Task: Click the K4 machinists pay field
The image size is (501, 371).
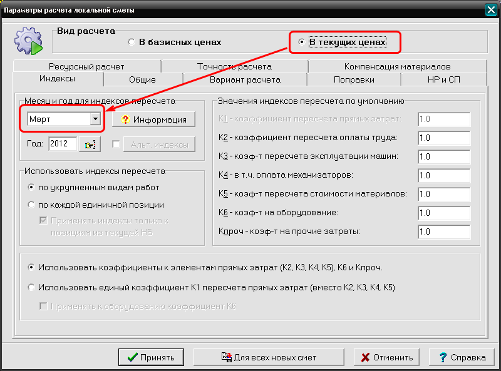Action: click(x=444, y=176)
